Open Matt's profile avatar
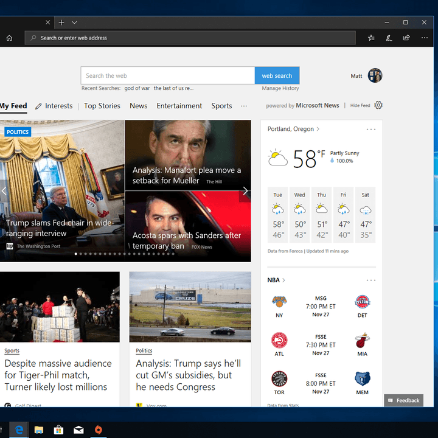438x438 pixels. point(375,75)
